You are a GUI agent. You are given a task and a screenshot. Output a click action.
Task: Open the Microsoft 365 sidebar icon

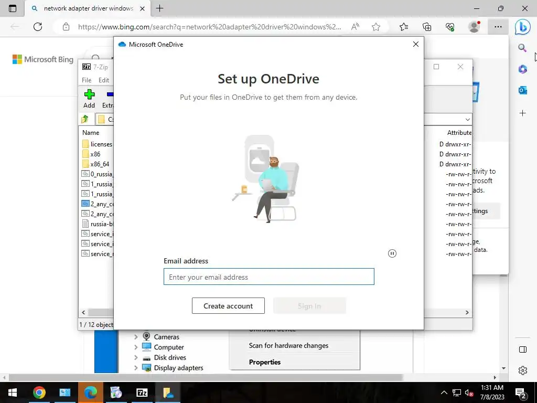pos(523,69)
